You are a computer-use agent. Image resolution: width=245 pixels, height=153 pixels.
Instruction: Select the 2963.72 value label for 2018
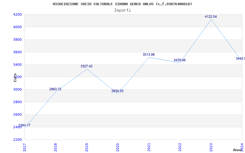pos(55,89)
